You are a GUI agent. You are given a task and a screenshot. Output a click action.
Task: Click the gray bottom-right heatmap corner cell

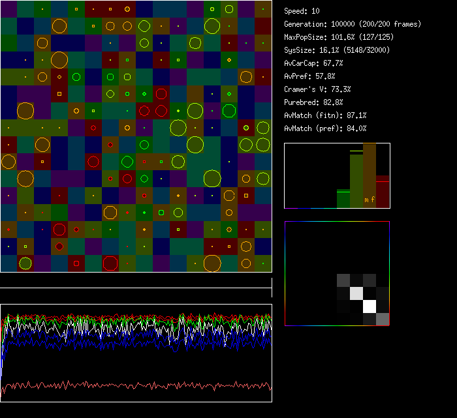click(383, 319)
